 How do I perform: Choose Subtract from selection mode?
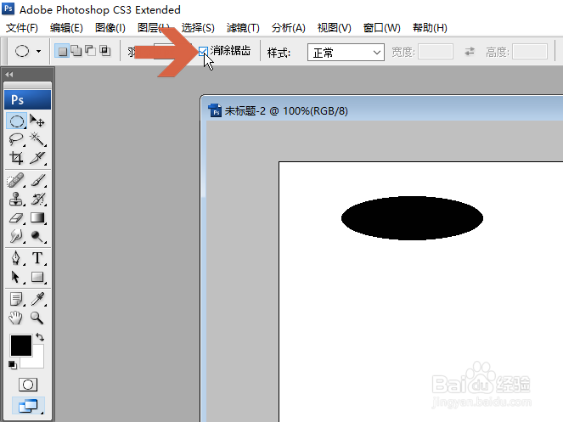(90, 51)
